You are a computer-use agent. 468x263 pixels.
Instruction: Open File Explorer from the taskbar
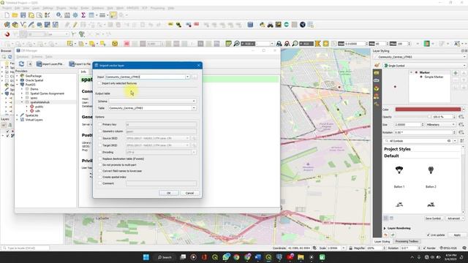click(x=301, y=257)
